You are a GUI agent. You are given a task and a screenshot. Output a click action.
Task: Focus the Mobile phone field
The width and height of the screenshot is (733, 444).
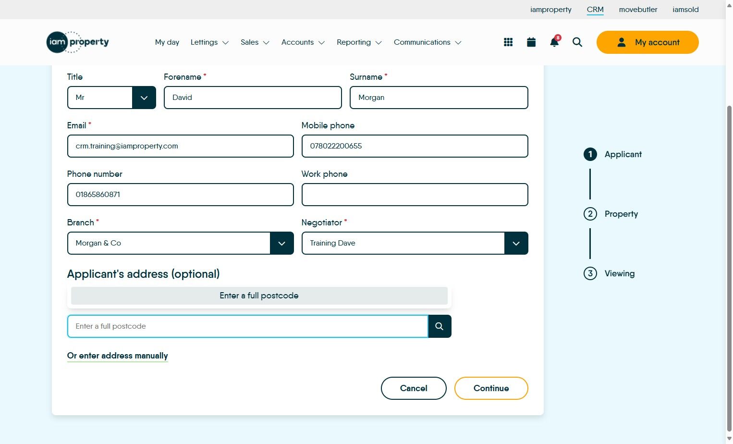point(415,146)
